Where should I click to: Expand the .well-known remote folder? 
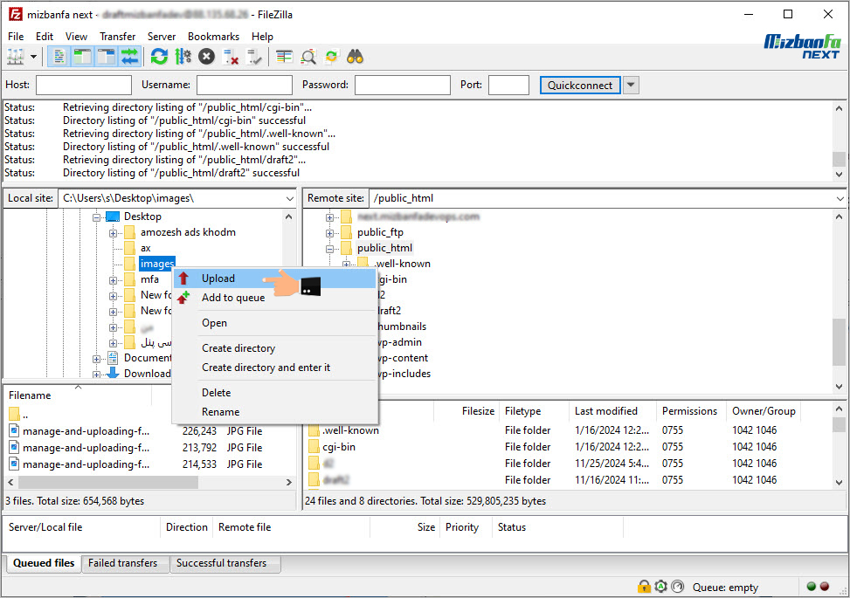(x=346, y=265)
